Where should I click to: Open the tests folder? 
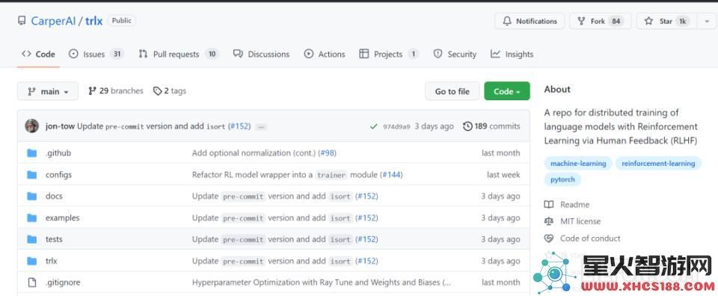pos(54,238)
